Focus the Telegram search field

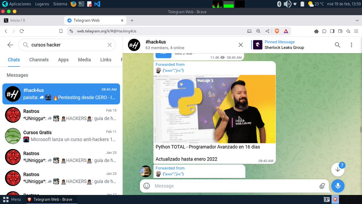pyautogui.click(x=67, y=45)
